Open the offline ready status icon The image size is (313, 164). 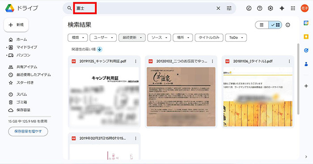[249, 8]
